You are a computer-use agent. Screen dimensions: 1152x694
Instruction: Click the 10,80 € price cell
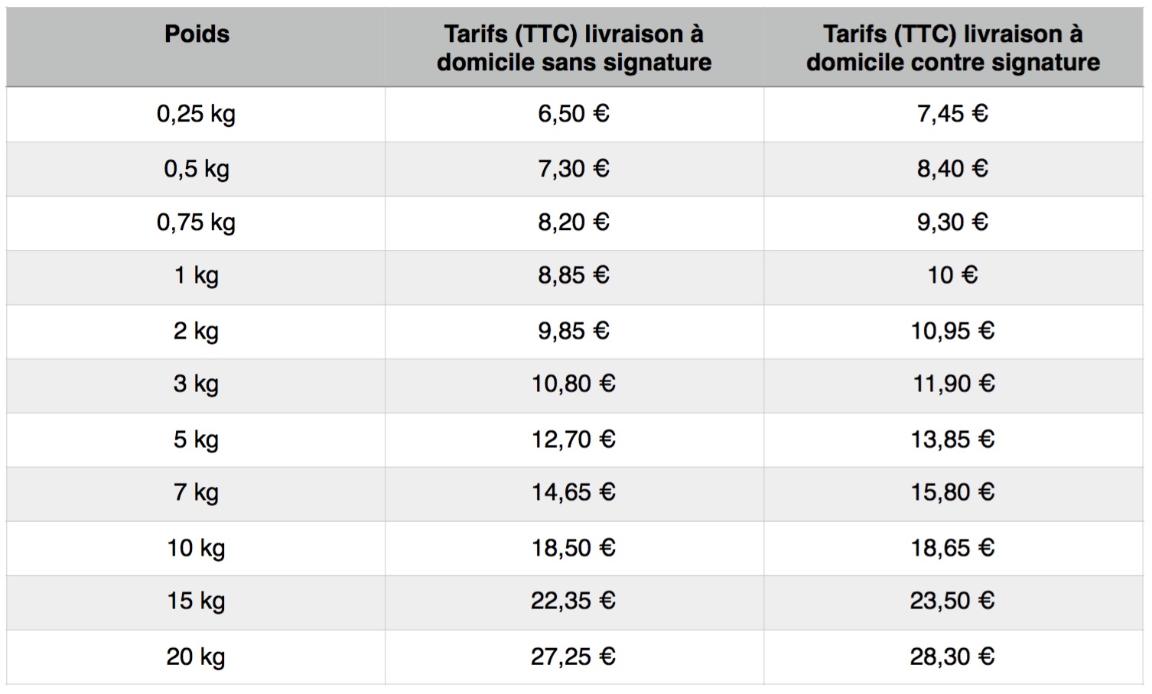574,384
